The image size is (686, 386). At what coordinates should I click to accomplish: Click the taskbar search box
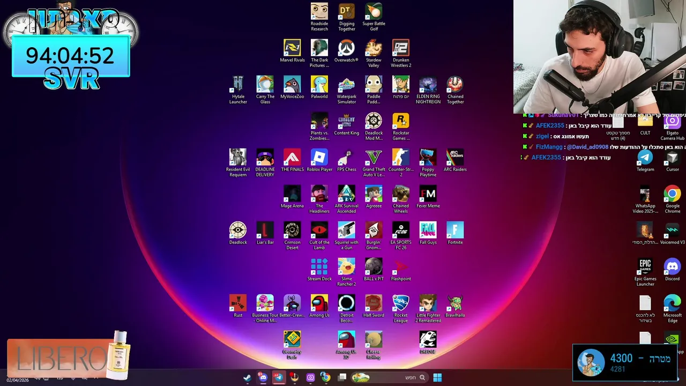click(x=389, y=377)
